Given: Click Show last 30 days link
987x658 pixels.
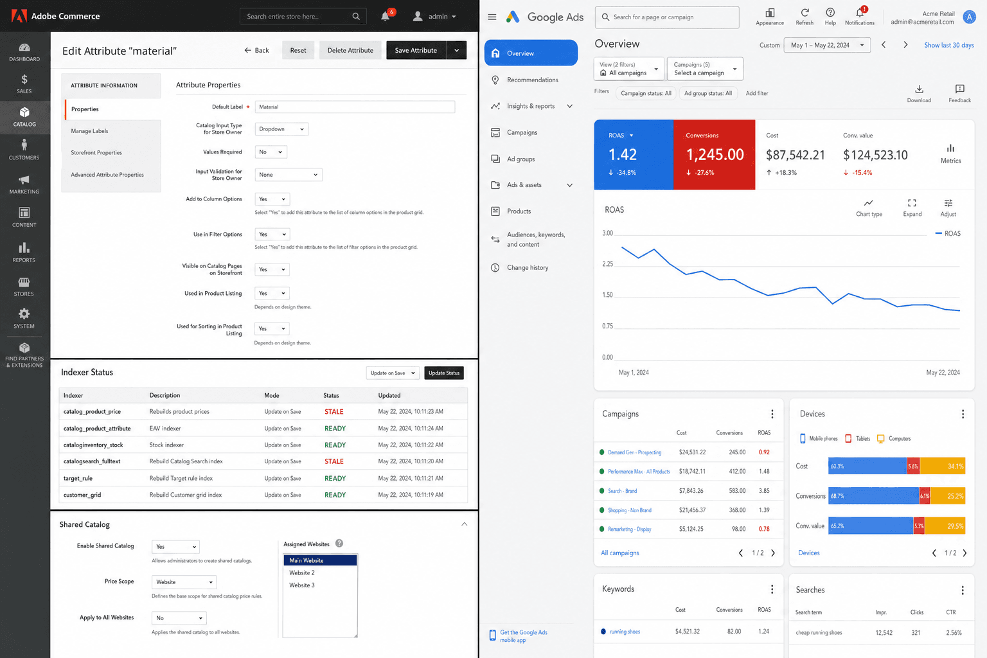Looking at the screenshot, I should [x=949, y=45].
